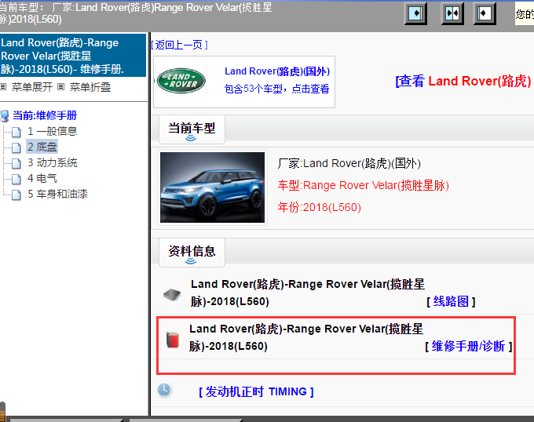Open the 查看 Land Rover(路虎) link
Screen dimensions: 534x422
(463, 81)
